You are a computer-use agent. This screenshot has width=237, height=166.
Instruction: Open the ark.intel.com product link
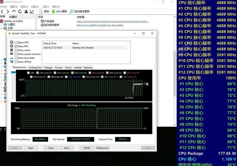113,21
